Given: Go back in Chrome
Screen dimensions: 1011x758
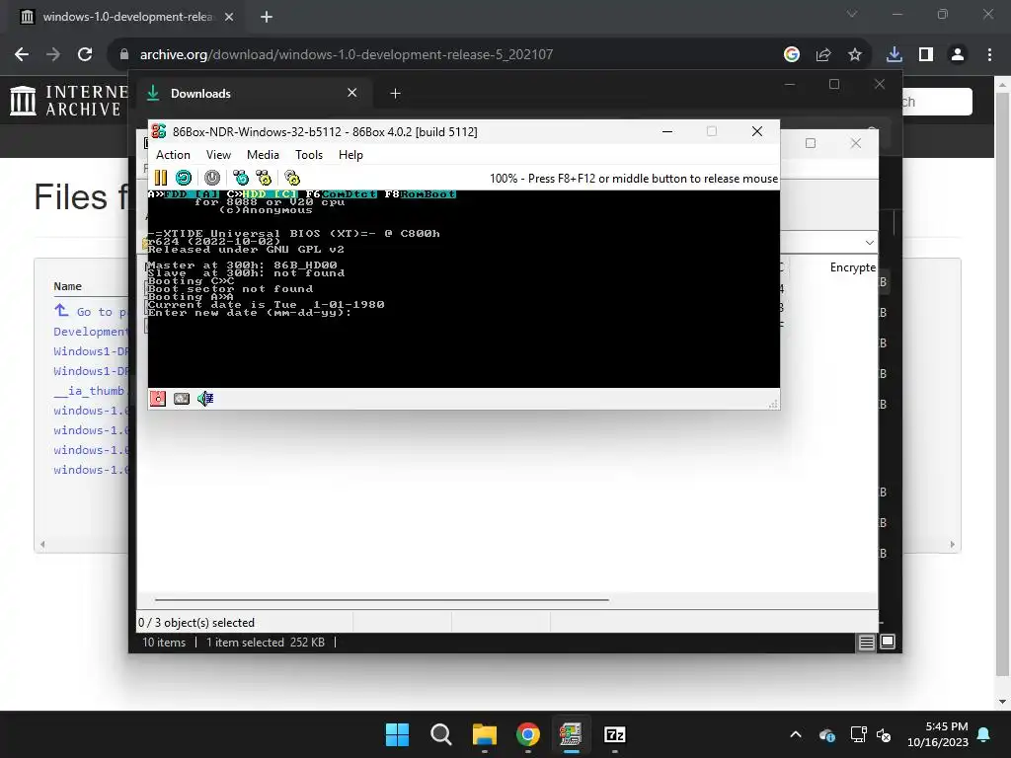Looking at the screenshot, I should point(22,55).
